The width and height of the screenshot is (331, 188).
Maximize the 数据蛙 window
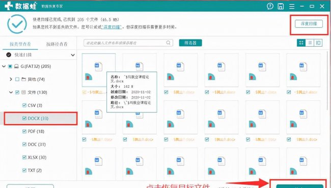(312, 6)
